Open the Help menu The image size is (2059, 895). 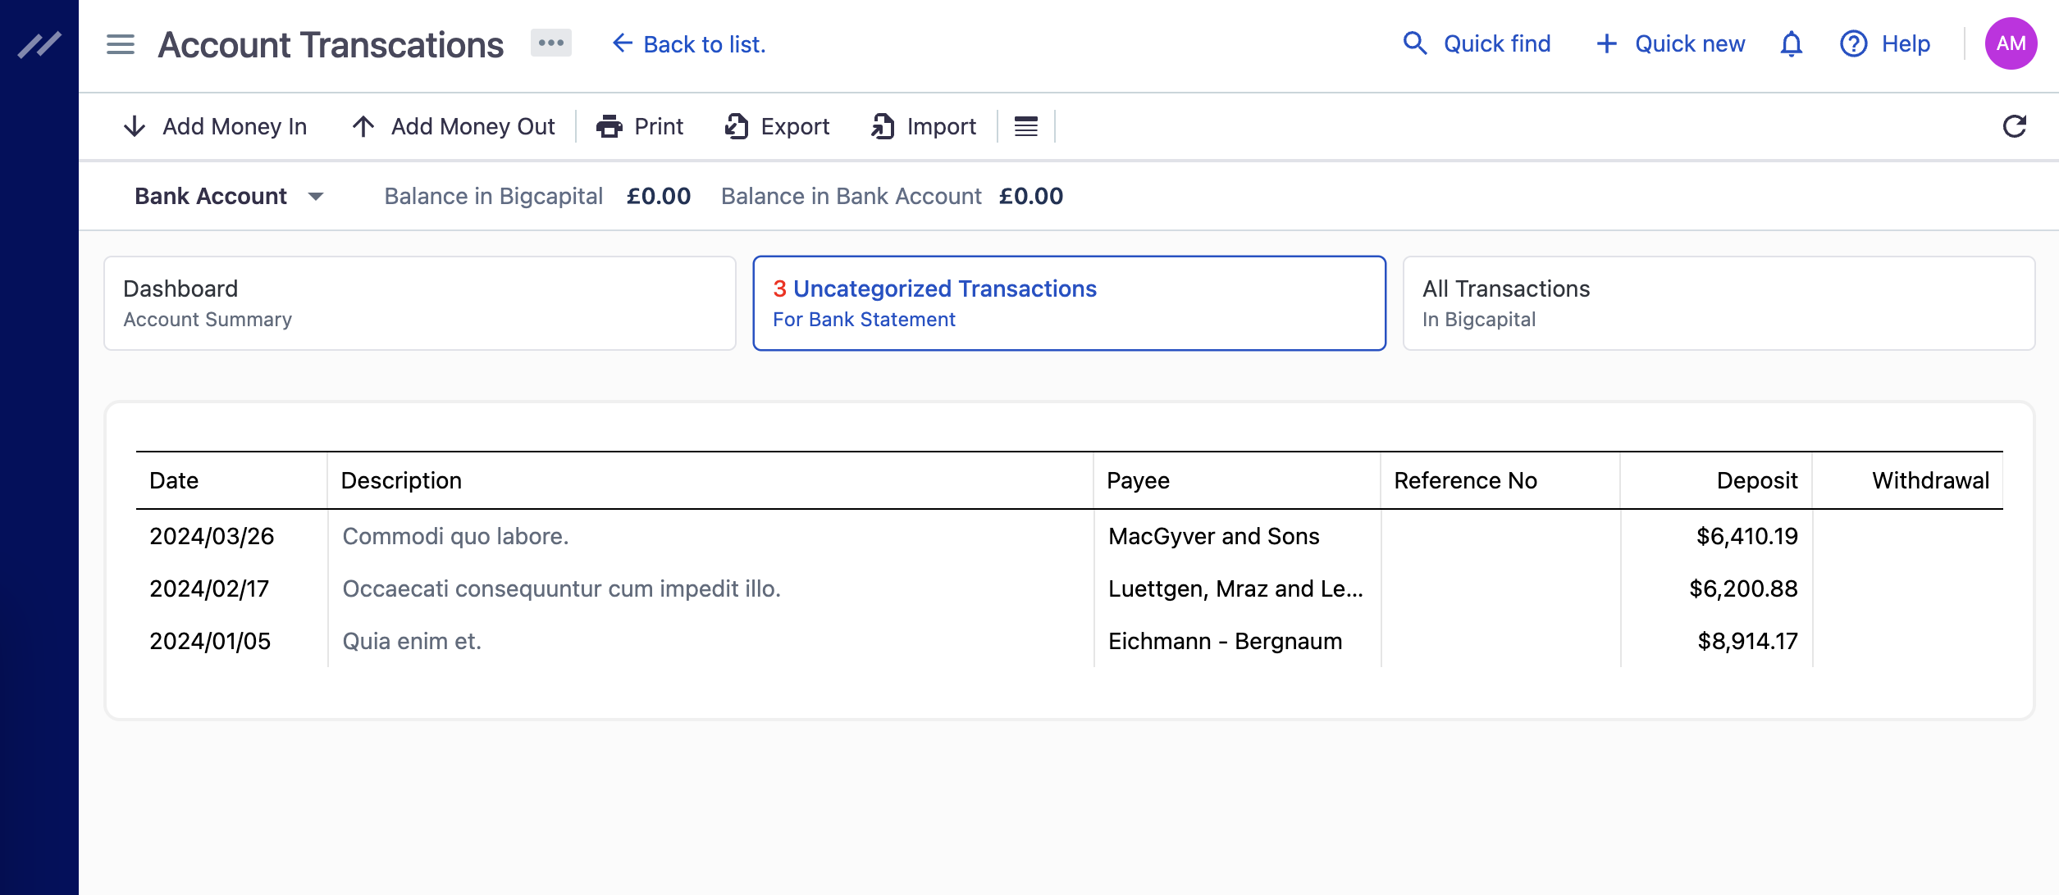[x=1884, y=42]
